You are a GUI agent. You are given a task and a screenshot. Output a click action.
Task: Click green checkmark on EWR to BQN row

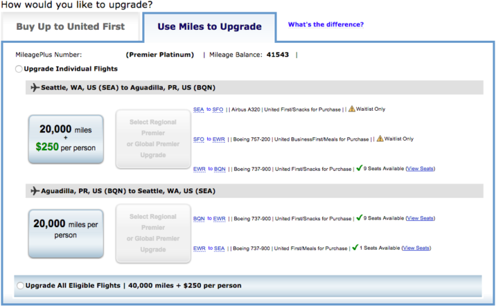[359, 168]
